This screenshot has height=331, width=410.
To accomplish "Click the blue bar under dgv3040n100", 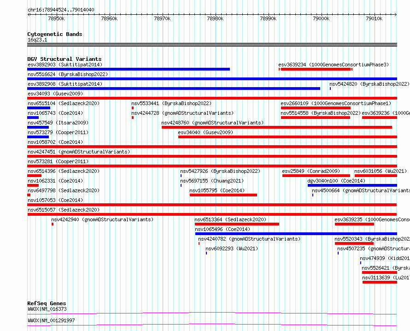I will (352, 185).
